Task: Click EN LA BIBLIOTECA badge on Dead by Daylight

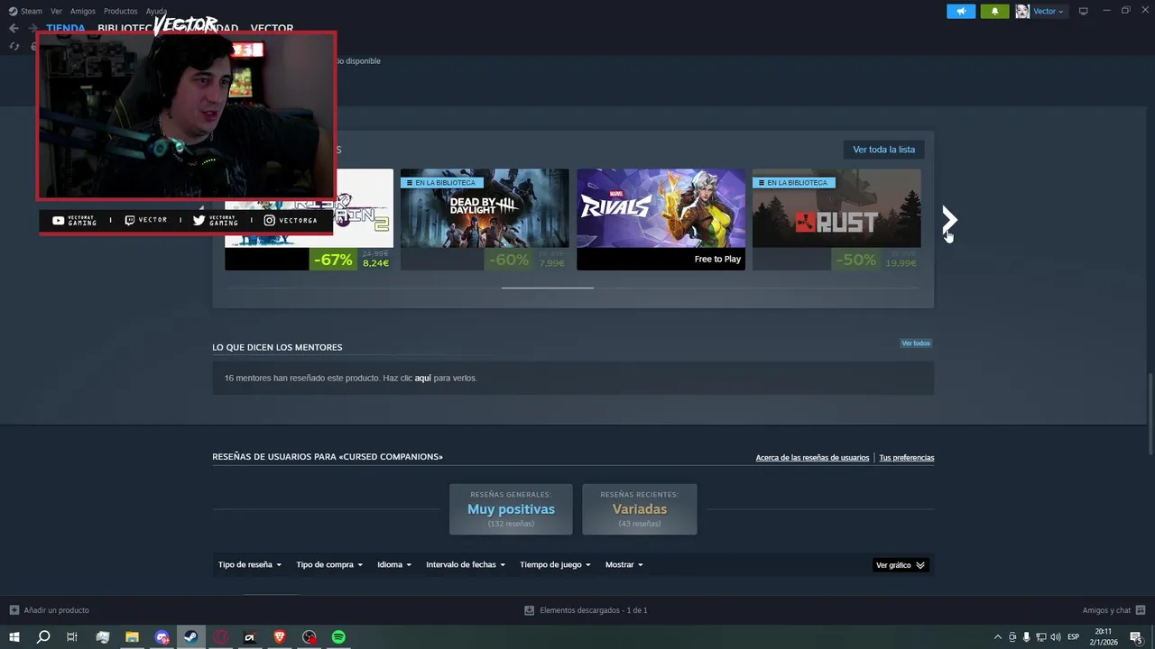Action: coord(441,183)
